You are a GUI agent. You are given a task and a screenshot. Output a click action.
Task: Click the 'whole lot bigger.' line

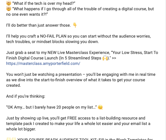21,129
